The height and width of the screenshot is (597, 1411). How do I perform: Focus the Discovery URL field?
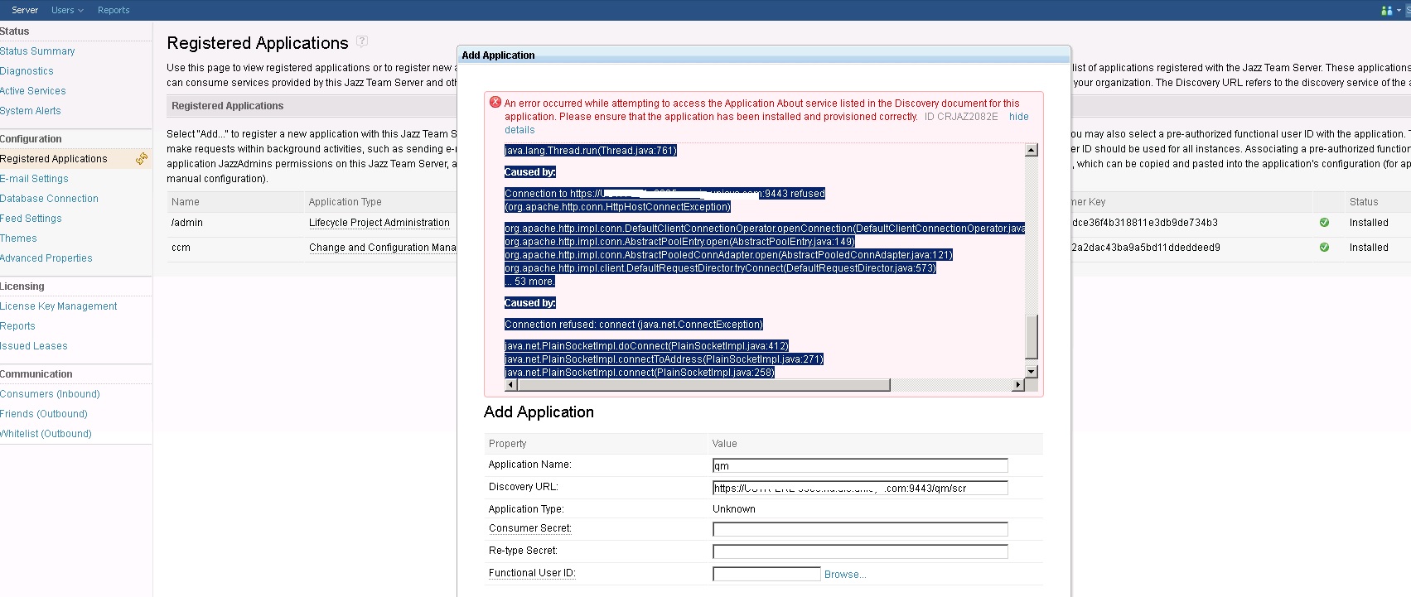click(x=860, y=488)
